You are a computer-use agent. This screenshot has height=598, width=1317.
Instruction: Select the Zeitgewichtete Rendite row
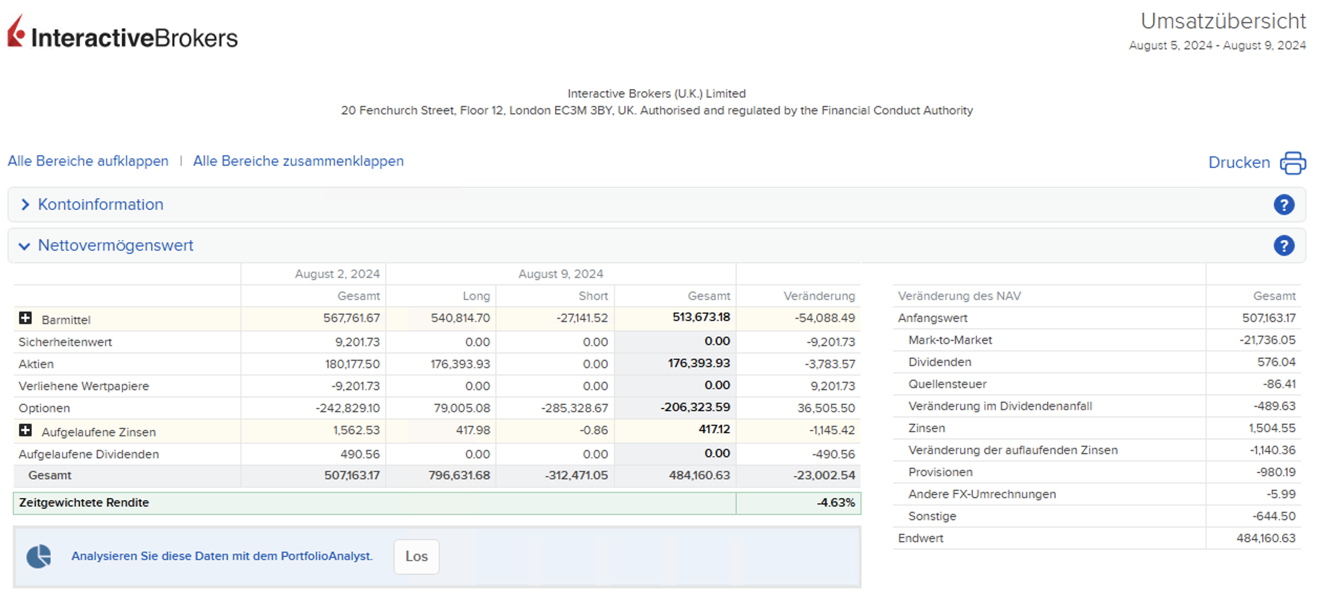pos(84,503)
